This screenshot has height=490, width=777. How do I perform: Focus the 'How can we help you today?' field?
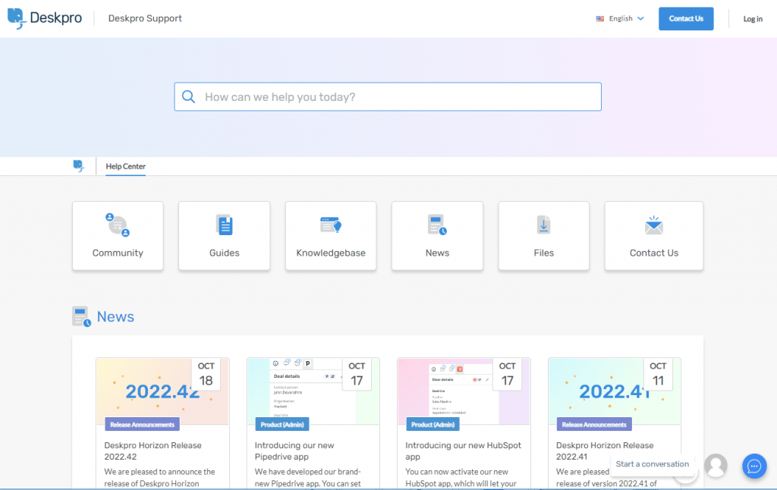(x=388, y=96)
